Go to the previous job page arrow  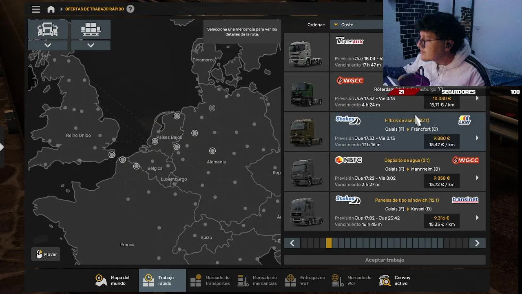(292, 243)
